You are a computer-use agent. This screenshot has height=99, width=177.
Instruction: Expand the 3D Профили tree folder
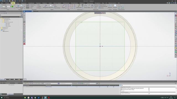[x=2, y=20]
